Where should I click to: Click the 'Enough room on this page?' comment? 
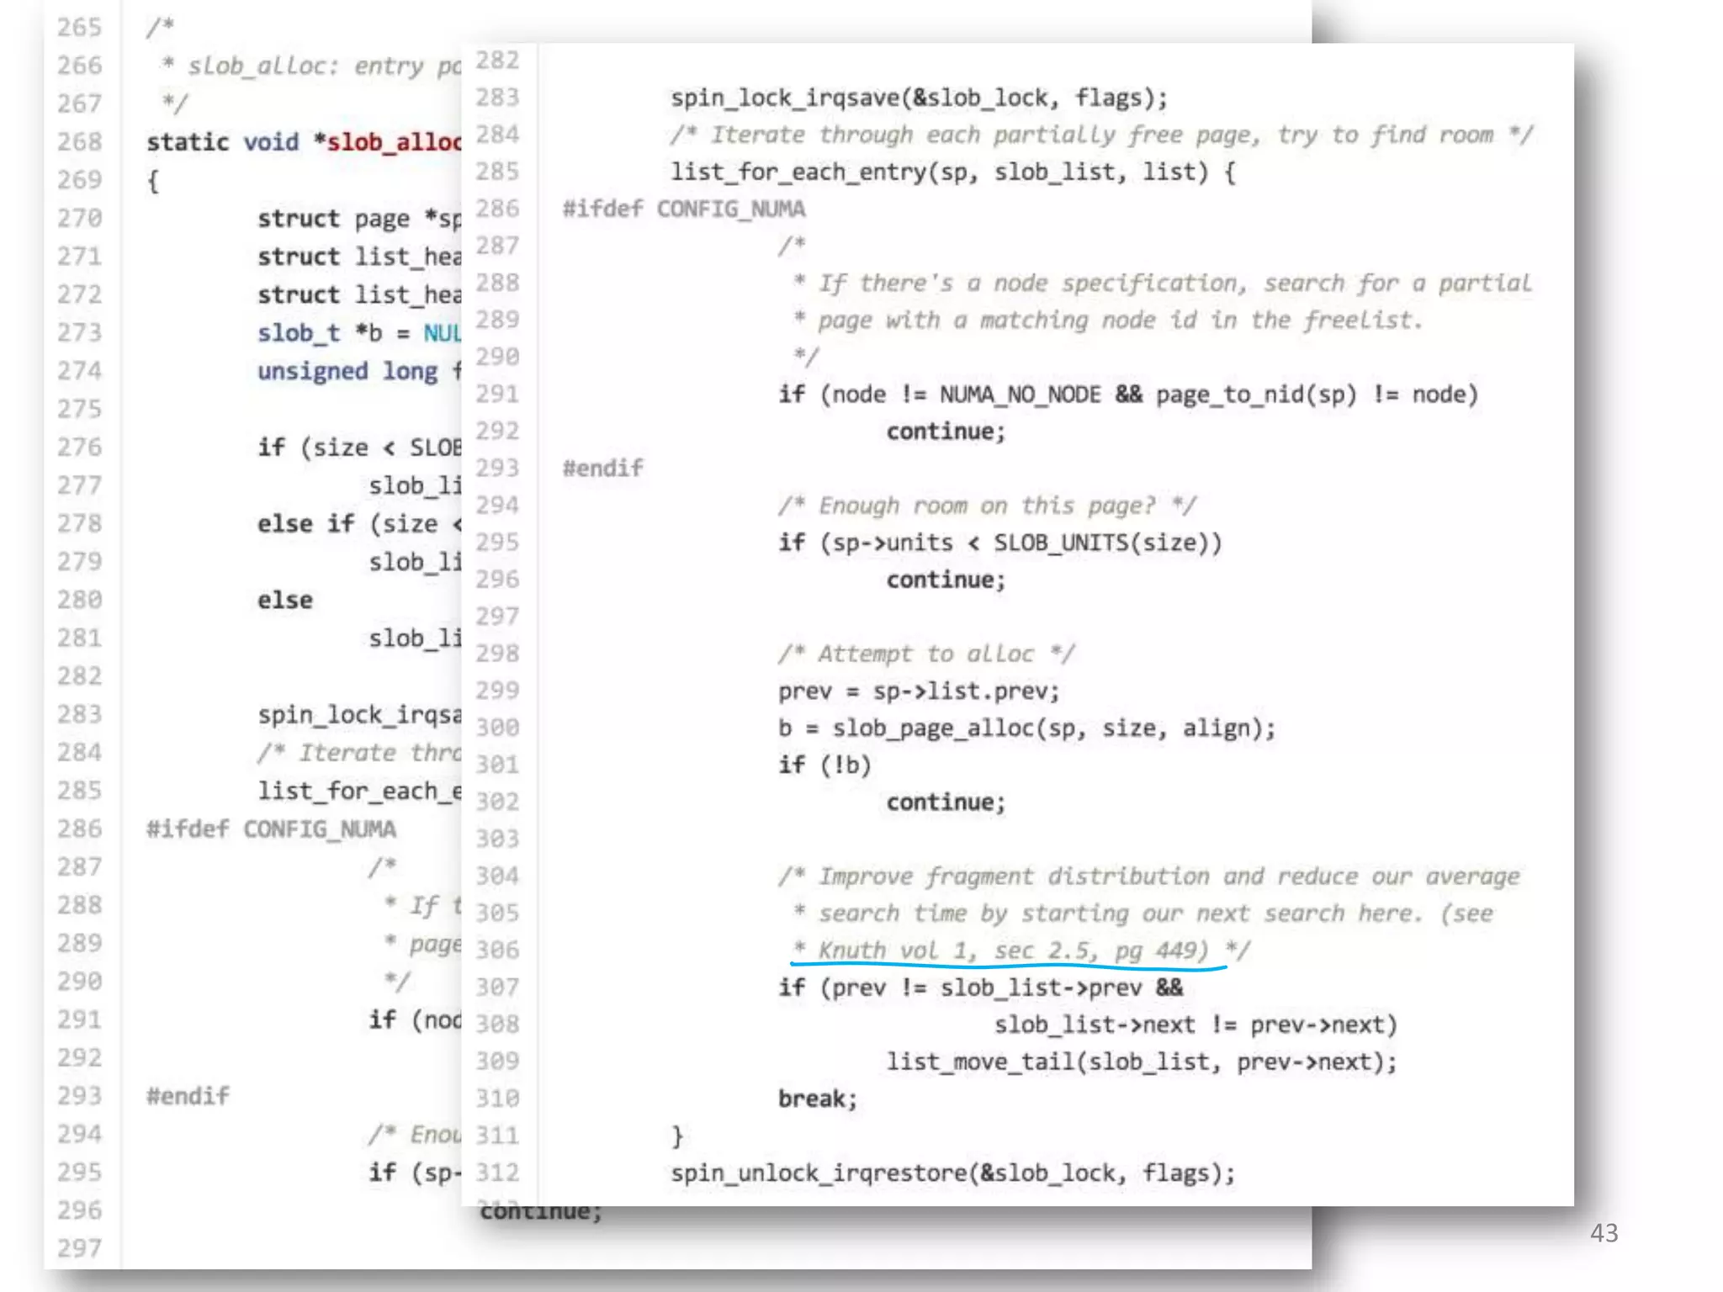coord(985,506)
